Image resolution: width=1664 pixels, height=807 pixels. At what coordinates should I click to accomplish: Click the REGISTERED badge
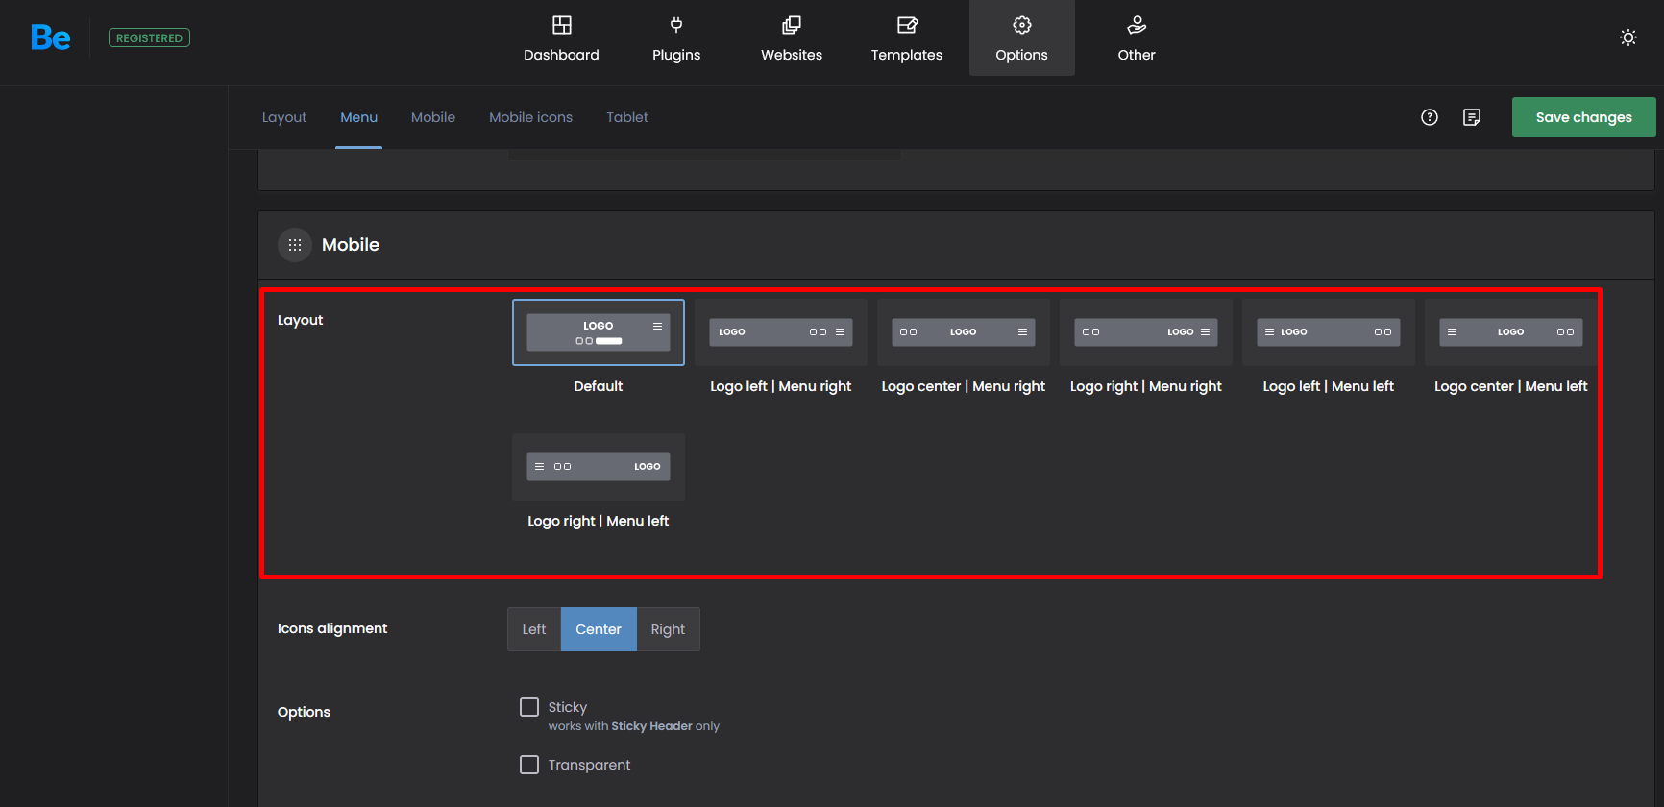[x=149, y=38]
